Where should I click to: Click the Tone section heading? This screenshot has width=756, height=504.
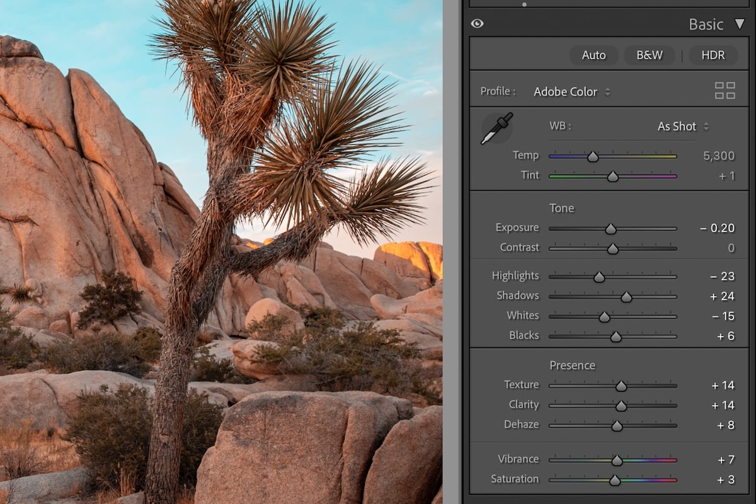[x=561, y=208]
